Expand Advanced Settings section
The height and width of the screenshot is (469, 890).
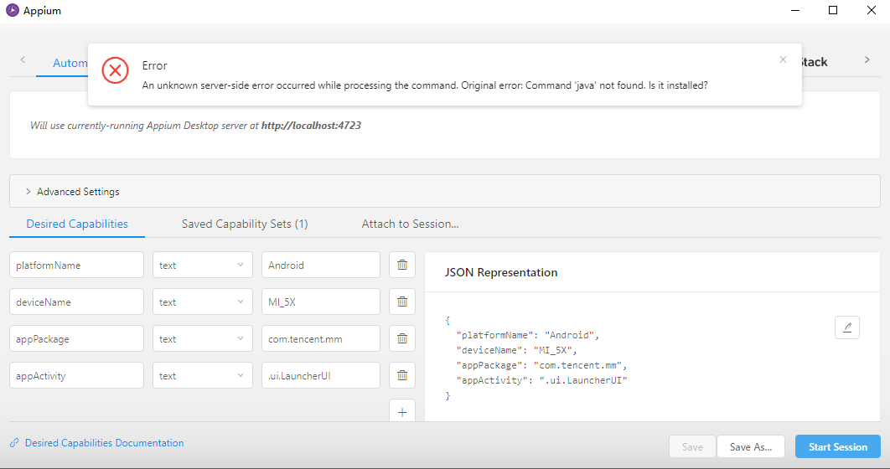coord(444,191)
